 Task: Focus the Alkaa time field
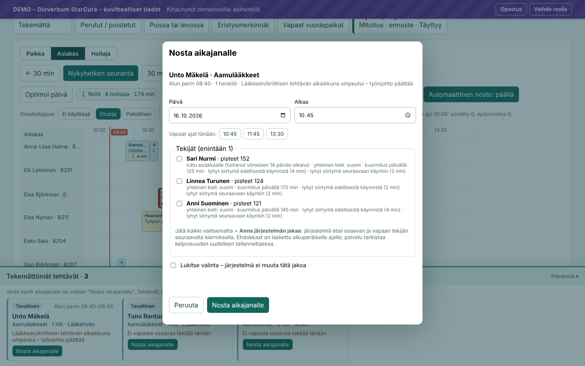click(355, 115)
